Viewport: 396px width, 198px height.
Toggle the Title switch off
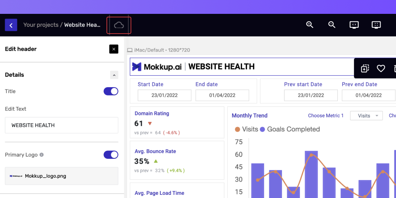[111, 91]
